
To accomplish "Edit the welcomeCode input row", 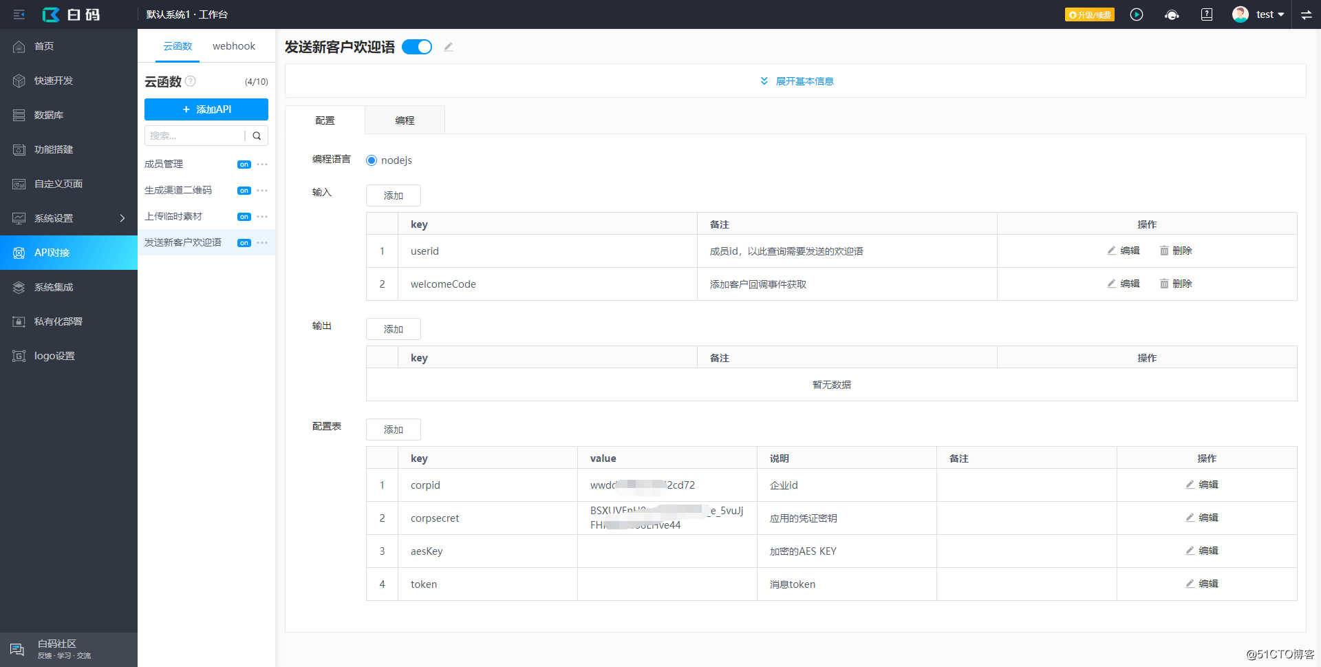I will 1124,284.
